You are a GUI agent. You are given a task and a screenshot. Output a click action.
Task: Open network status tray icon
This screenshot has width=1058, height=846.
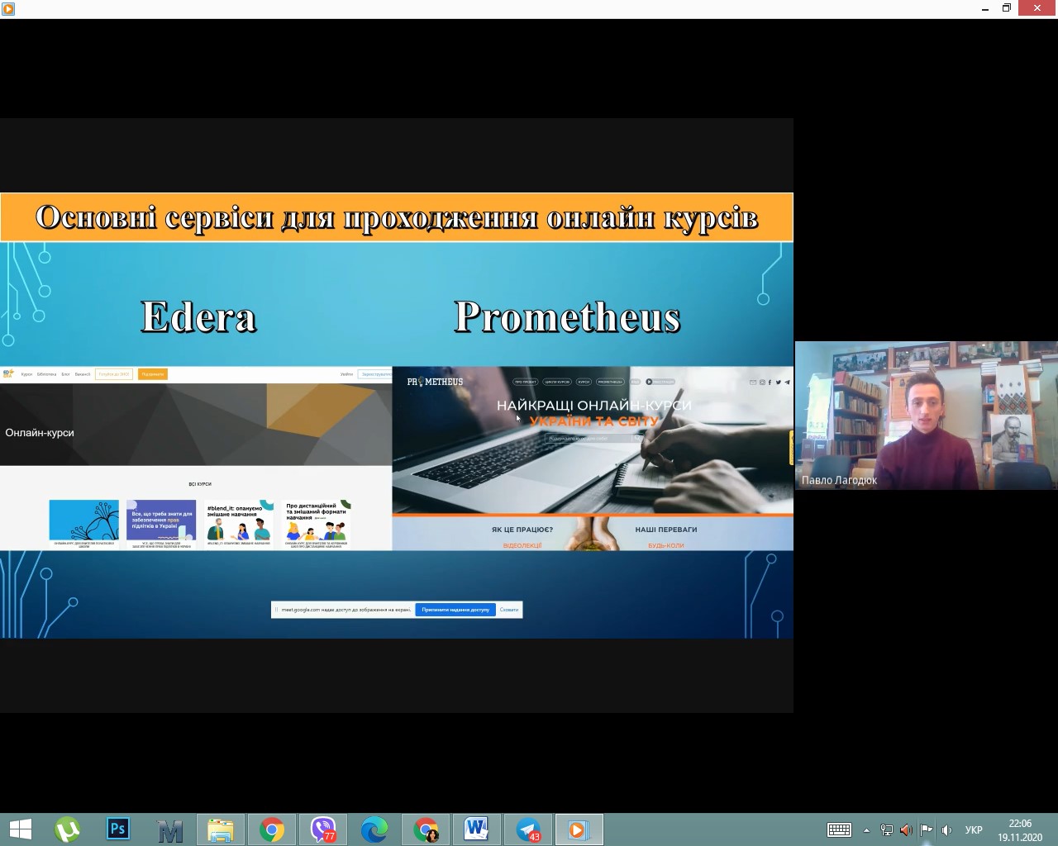click(x=887, y=830)
